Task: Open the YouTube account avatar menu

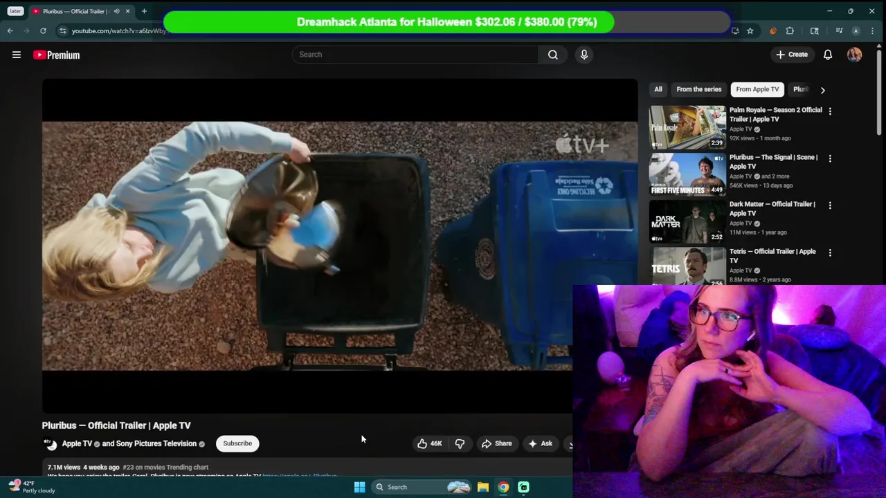Action: pos(854,55)
